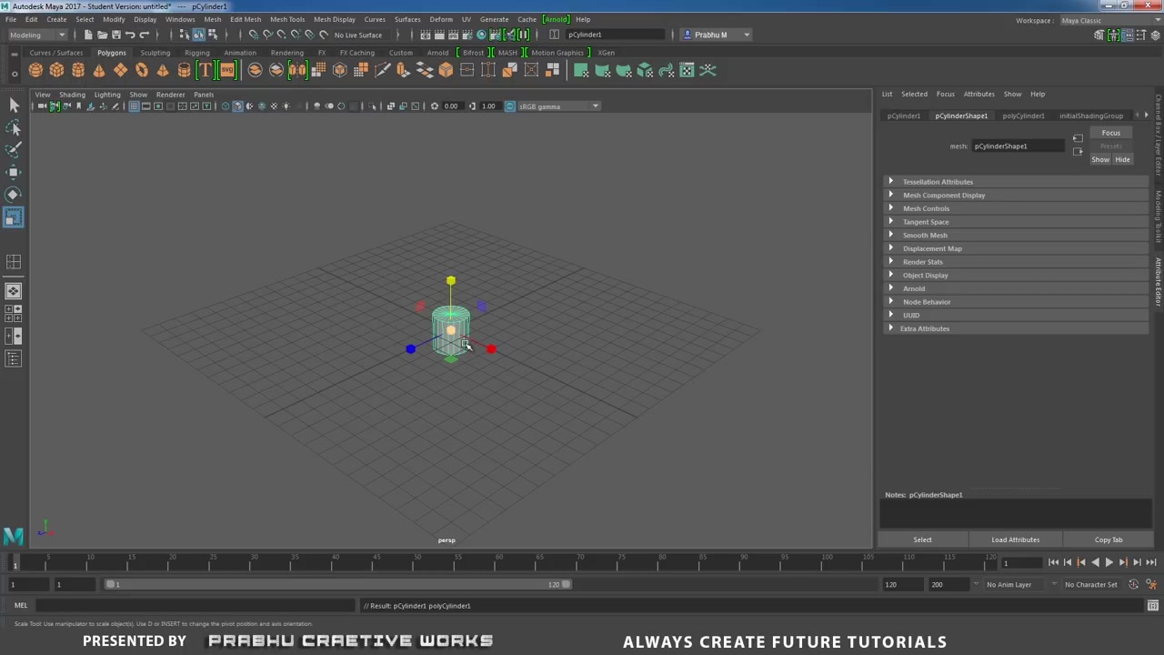The width and height of the screenshot is (1164, 655).
Task: Select the Lasso tool in the toolbox
Action: click(14, 127)
